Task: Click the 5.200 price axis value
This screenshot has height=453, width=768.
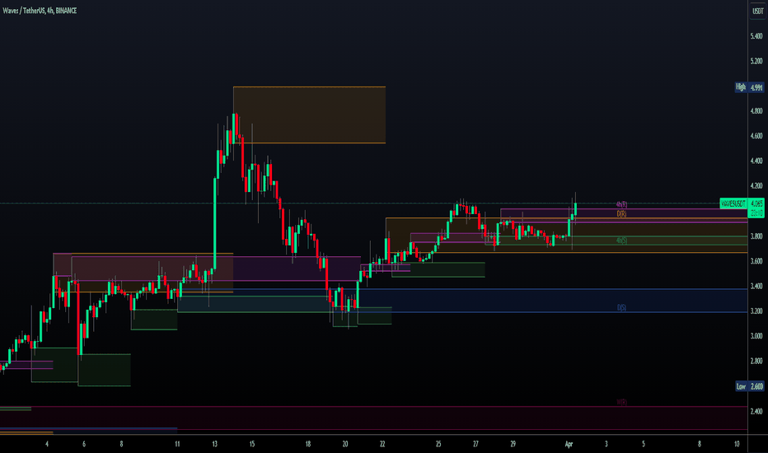Action: click(x=756, y=61)
